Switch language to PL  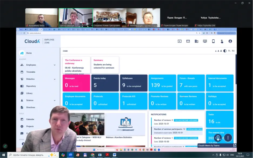229,51
